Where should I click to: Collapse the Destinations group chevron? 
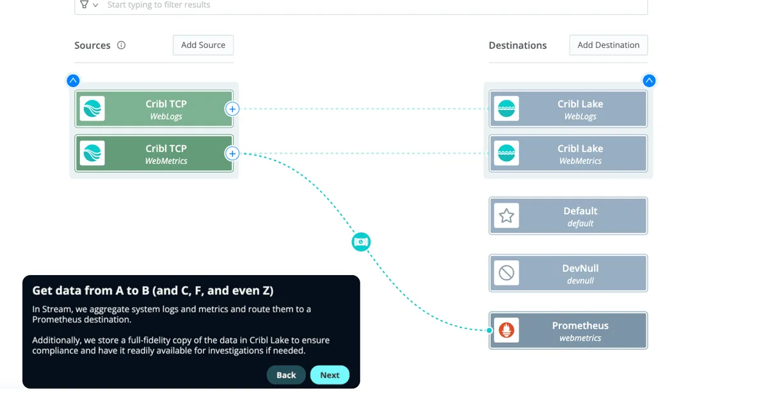pyautogui.click(x=649, y=81)
